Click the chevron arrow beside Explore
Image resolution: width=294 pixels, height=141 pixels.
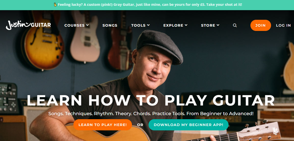pyautogui.click(x=186, y=25)
